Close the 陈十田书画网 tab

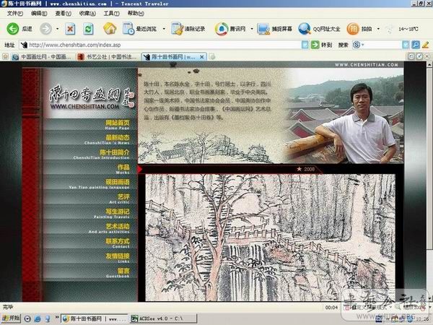pyautogui.click(x=202, y=57)
